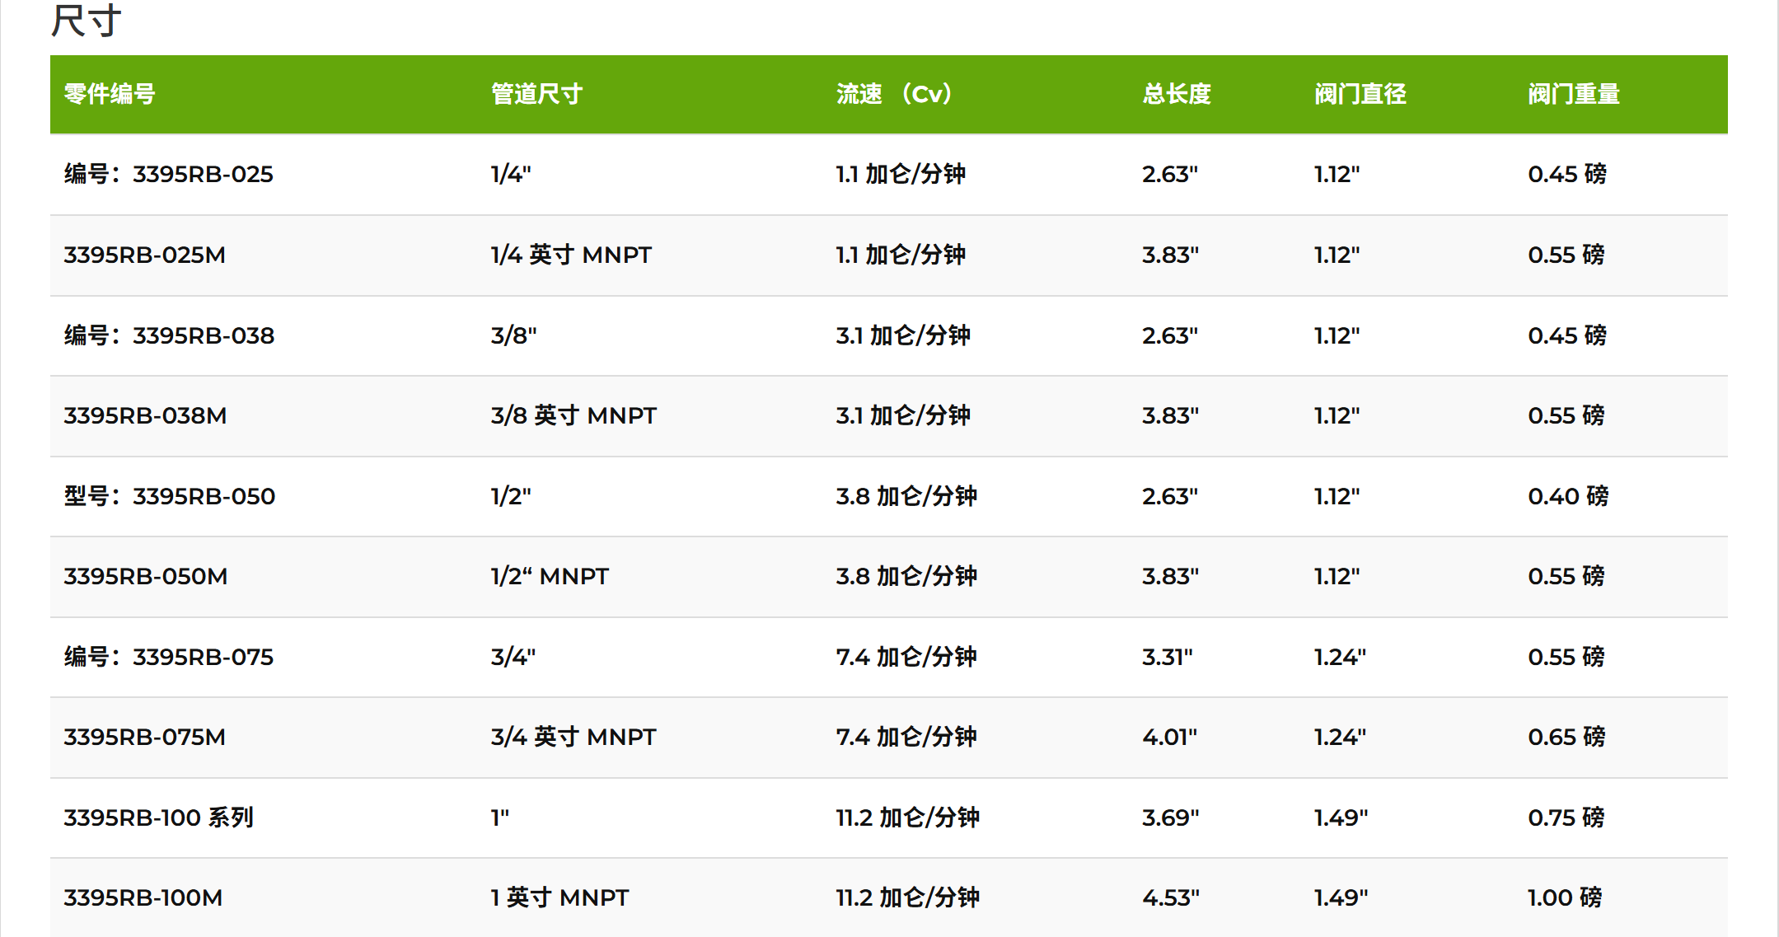Select part number 3395RB-100 系列
Image resolution: width=1779 pixels, height=937 pixels.
coord(158,818)
